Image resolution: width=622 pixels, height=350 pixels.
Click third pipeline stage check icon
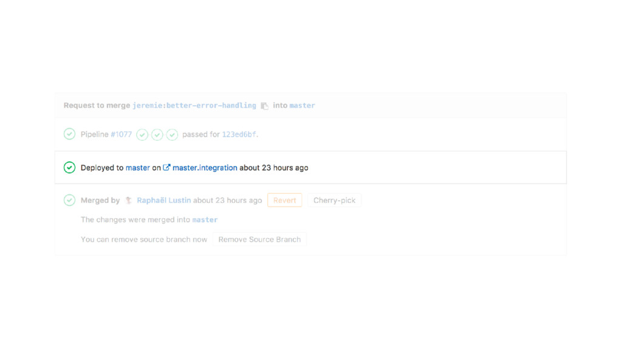pos(172,135)
